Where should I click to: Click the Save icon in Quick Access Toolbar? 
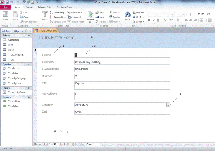coord(8,2)
